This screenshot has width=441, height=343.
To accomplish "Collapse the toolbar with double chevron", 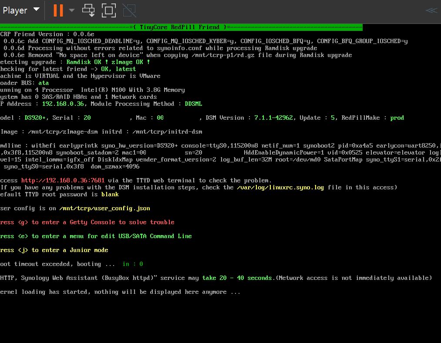I will pyautogui.click(x=431, y=10).
